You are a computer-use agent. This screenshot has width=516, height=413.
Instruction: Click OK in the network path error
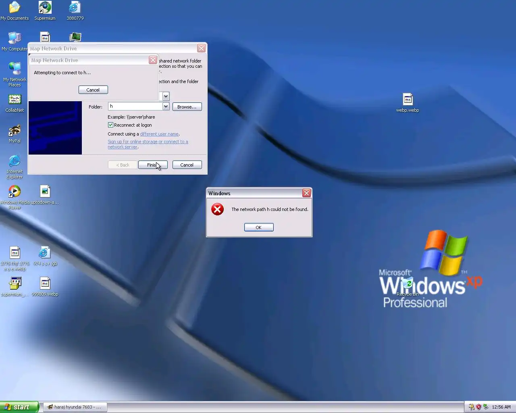coord(259,227)
